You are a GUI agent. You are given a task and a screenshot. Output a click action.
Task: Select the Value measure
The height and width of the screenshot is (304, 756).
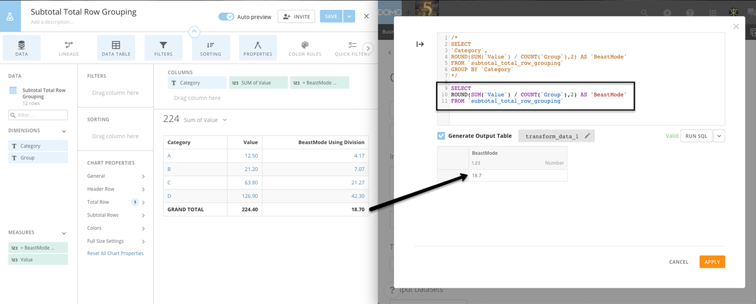click(x=38, y=260)
